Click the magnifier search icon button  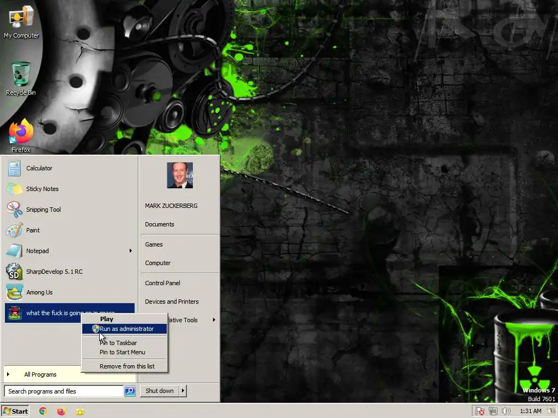click(x=130, y=391)
